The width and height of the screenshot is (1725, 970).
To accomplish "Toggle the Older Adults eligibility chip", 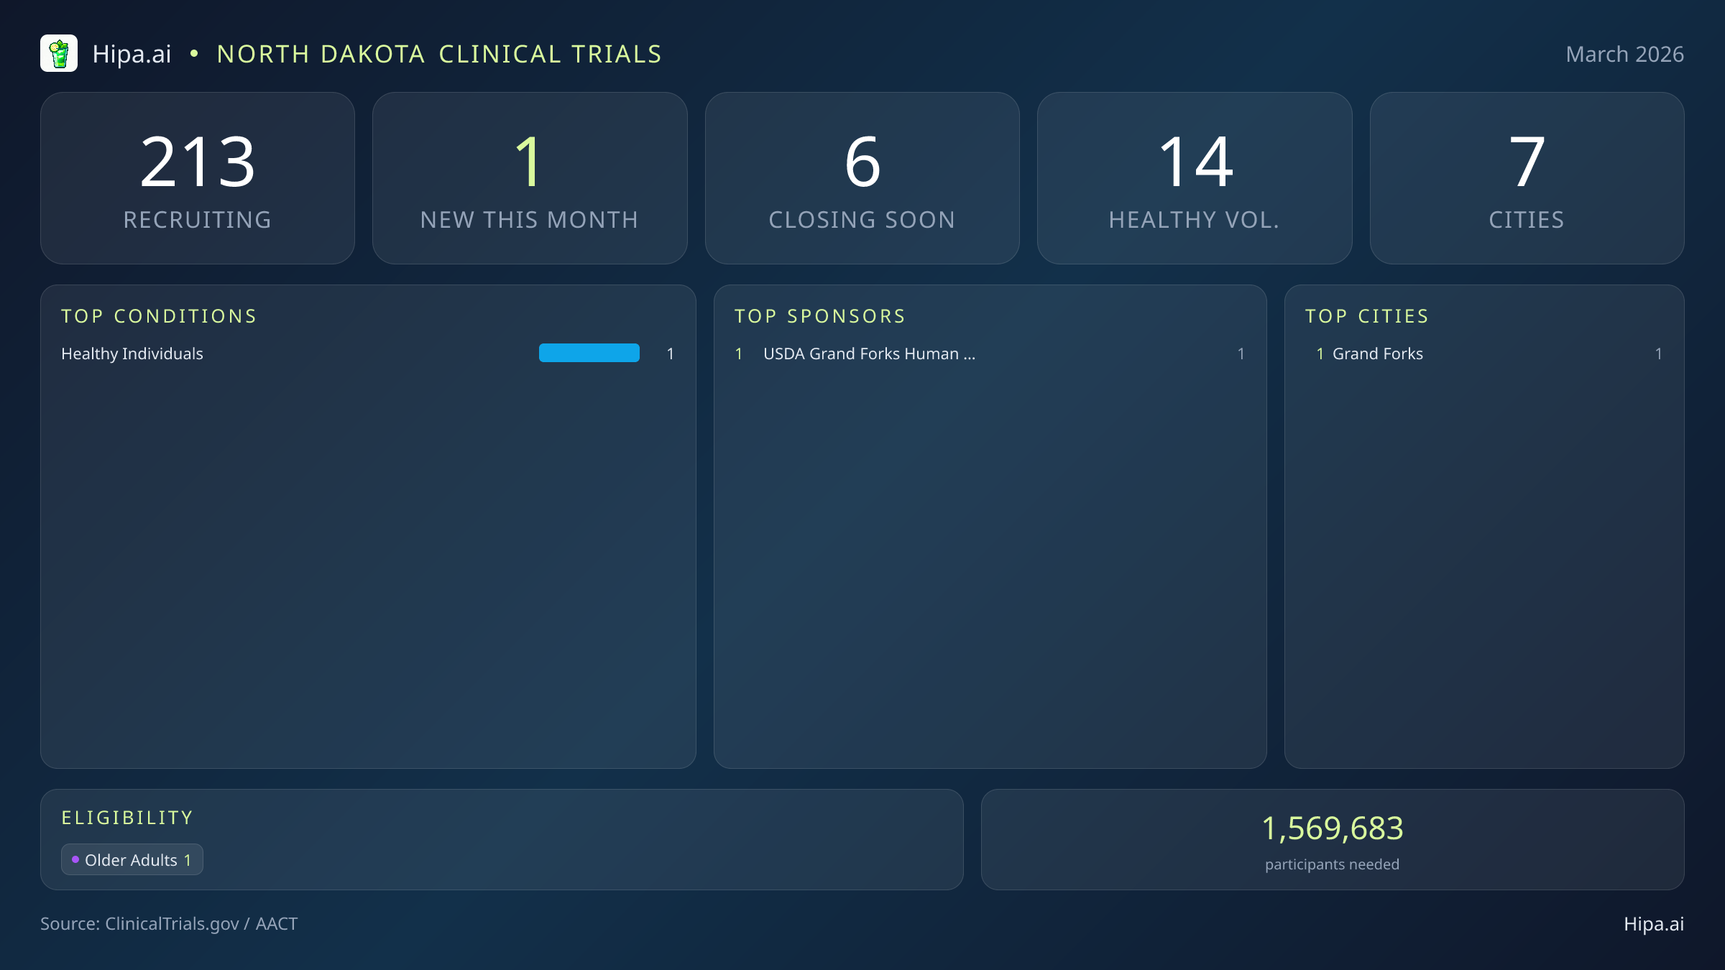I will tap(132, 859).
